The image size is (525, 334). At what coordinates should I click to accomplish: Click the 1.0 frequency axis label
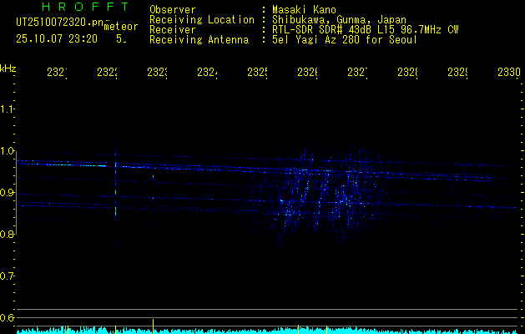[x=7, y=151]
